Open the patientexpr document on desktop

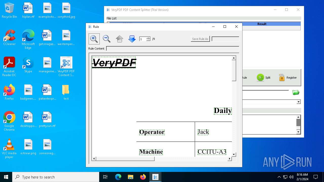pyautogui.click(x=47, y=92)
